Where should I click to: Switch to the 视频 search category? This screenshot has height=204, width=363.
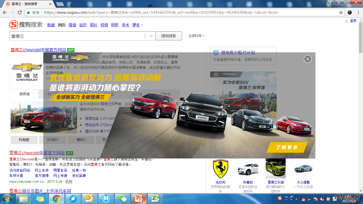[104, 25]
